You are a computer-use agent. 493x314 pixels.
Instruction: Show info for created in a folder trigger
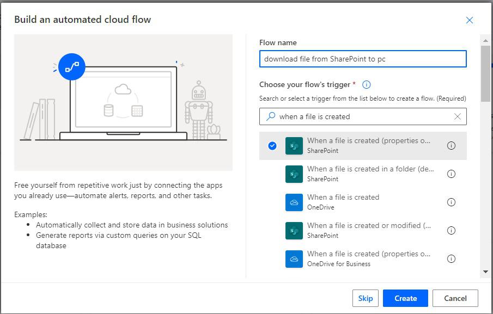pos(451,174)
